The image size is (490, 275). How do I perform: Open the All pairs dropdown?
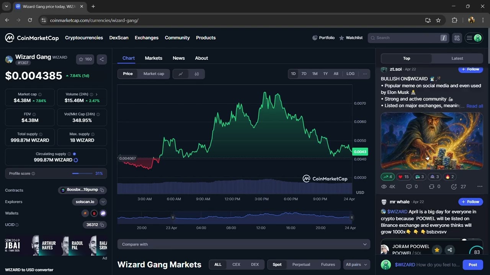point(356,264)
